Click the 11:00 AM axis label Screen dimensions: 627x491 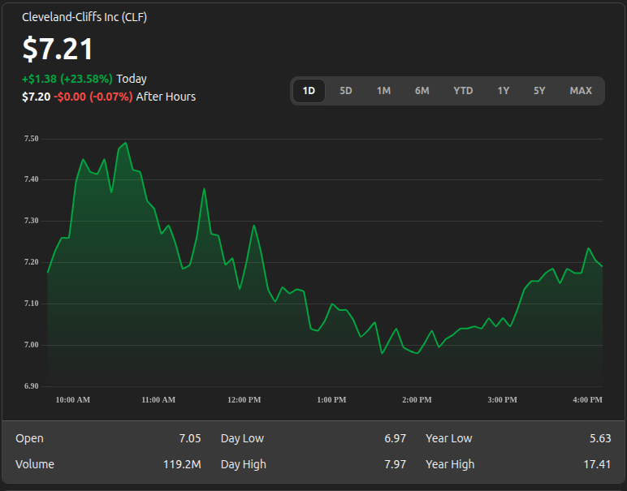point(158,399)
